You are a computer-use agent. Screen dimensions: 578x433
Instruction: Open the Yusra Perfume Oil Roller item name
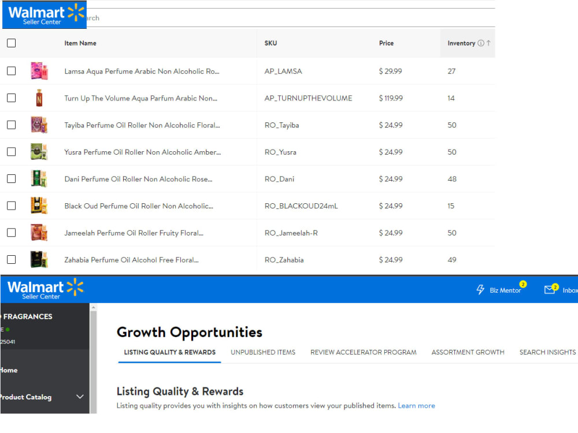tap(142, 152)
